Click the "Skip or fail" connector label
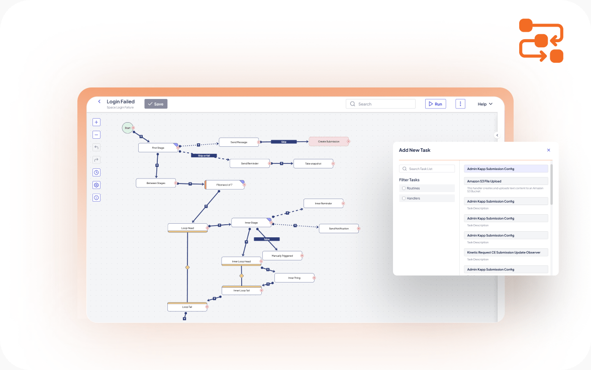Image resolution: width=591 pixels, height=370 pixels. (204, 155)
